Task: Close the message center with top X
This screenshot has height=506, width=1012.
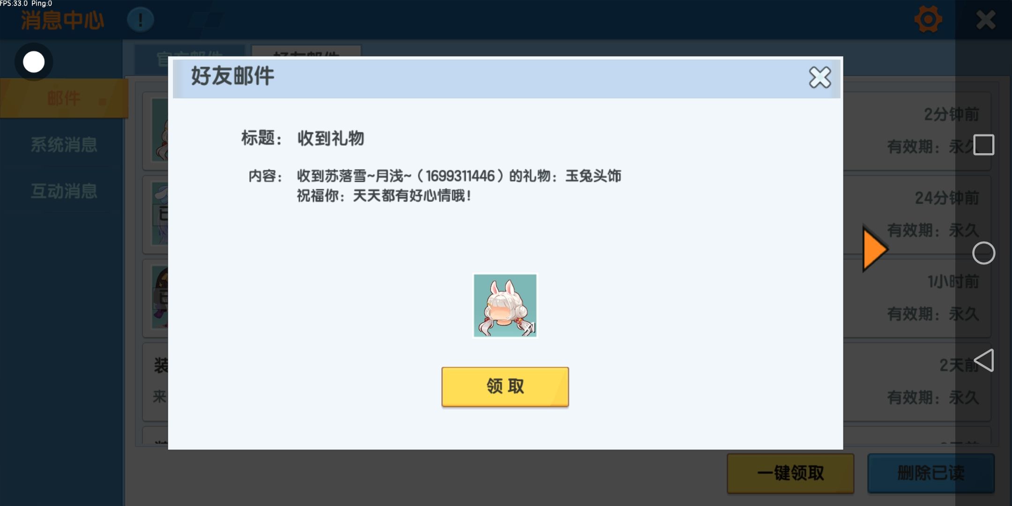Action: click(x=986, y=20)
